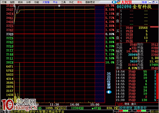Click the blue eye icon in title bar
Image resolution: width=159 pixels, height=113 pixels.
(114, 2)
